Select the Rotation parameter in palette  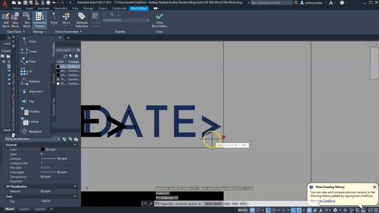tap(30, 82)
